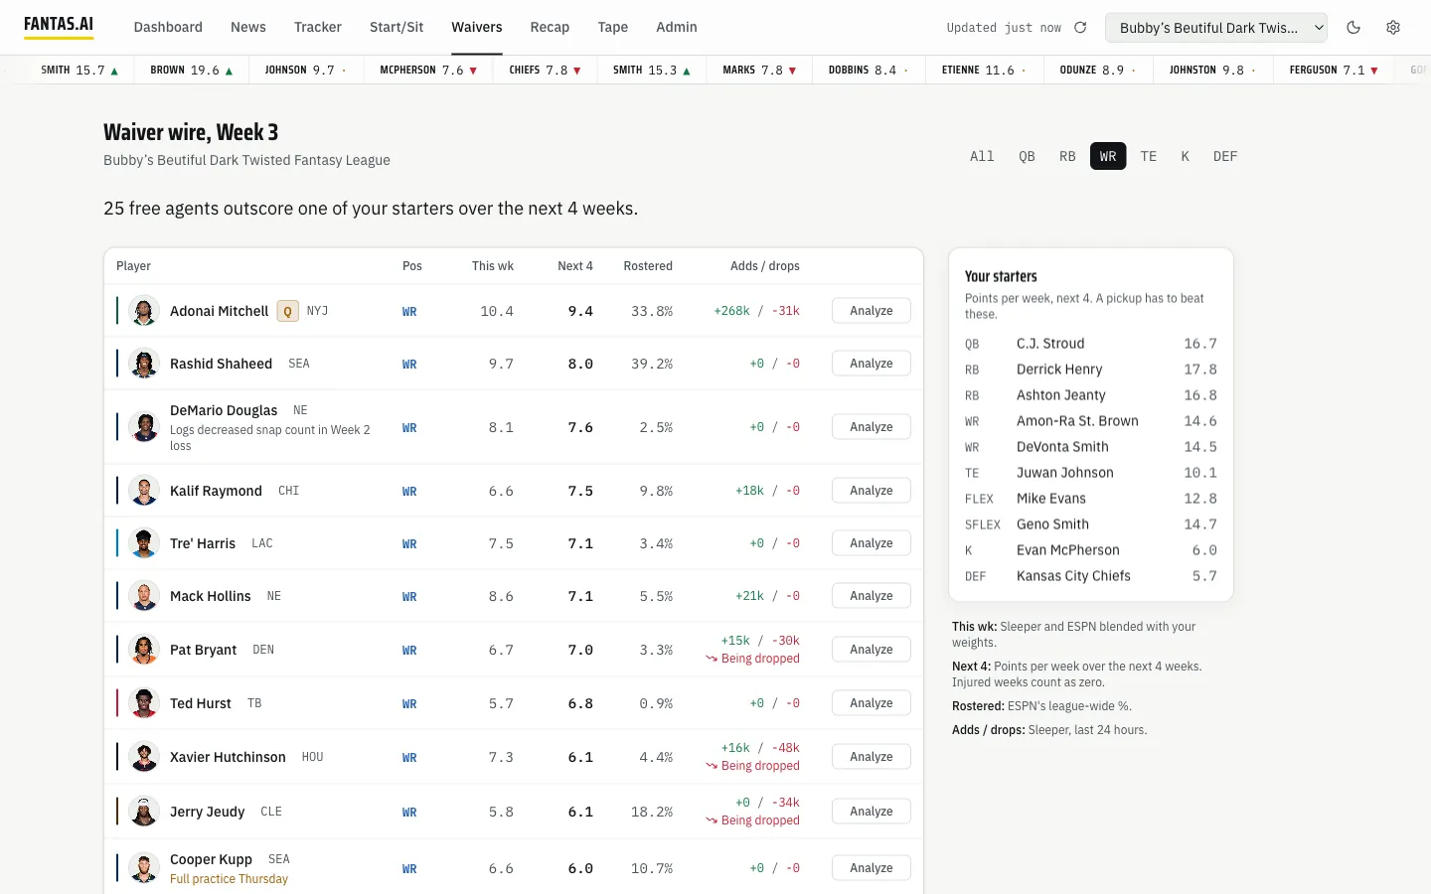Click Rashid Shaheed's player avatar
The image size is (1431, 894).
(144, 364)
